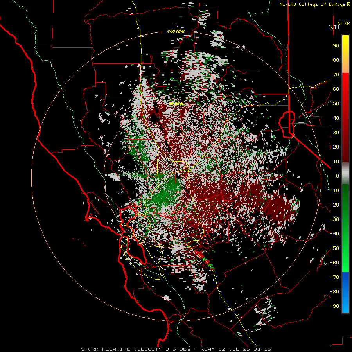The height and width of the screenshot is (352, 352).
Task: Click the KDAX station identifier
Action: click(208, 349)
